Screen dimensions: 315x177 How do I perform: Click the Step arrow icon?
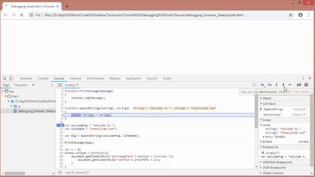[290, 85]
